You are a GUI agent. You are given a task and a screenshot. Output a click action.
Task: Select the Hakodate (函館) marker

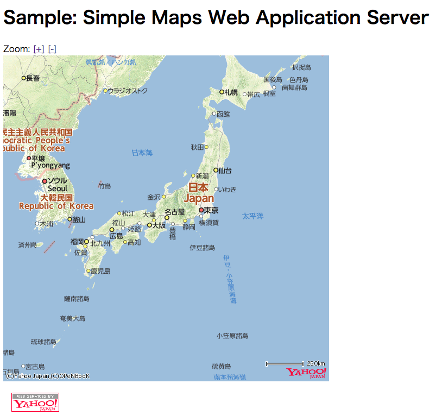pos(214,115)
